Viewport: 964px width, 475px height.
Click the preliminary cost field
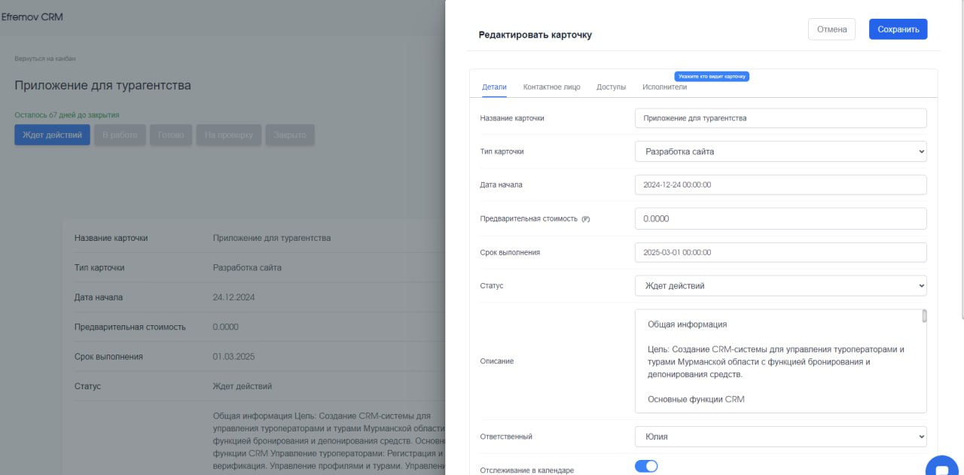click(x=780, y=218)
